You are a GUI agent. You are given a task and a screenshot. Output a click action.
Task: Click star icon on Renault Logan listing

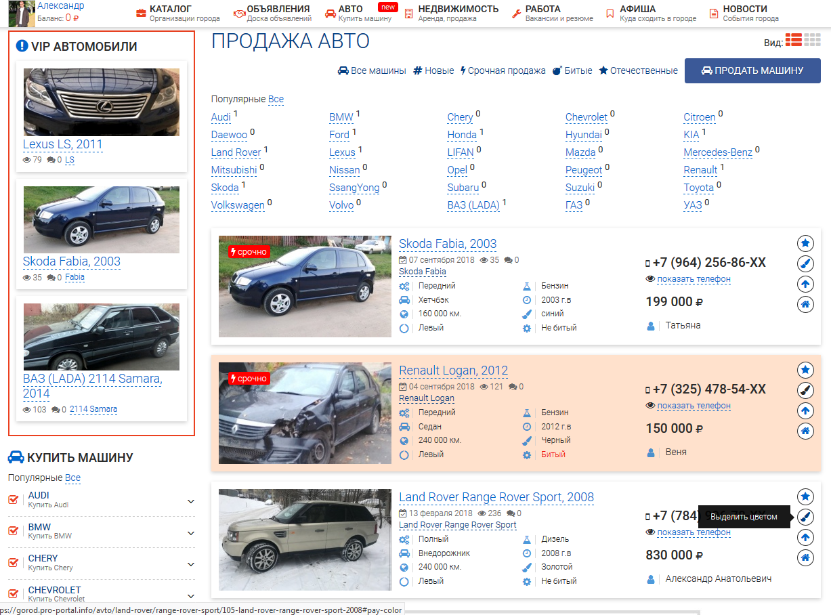pos(805,370)
